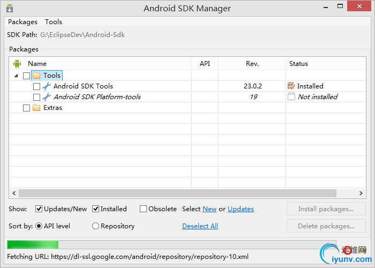Close the Android SDK Manager window

tap(359, 6)
